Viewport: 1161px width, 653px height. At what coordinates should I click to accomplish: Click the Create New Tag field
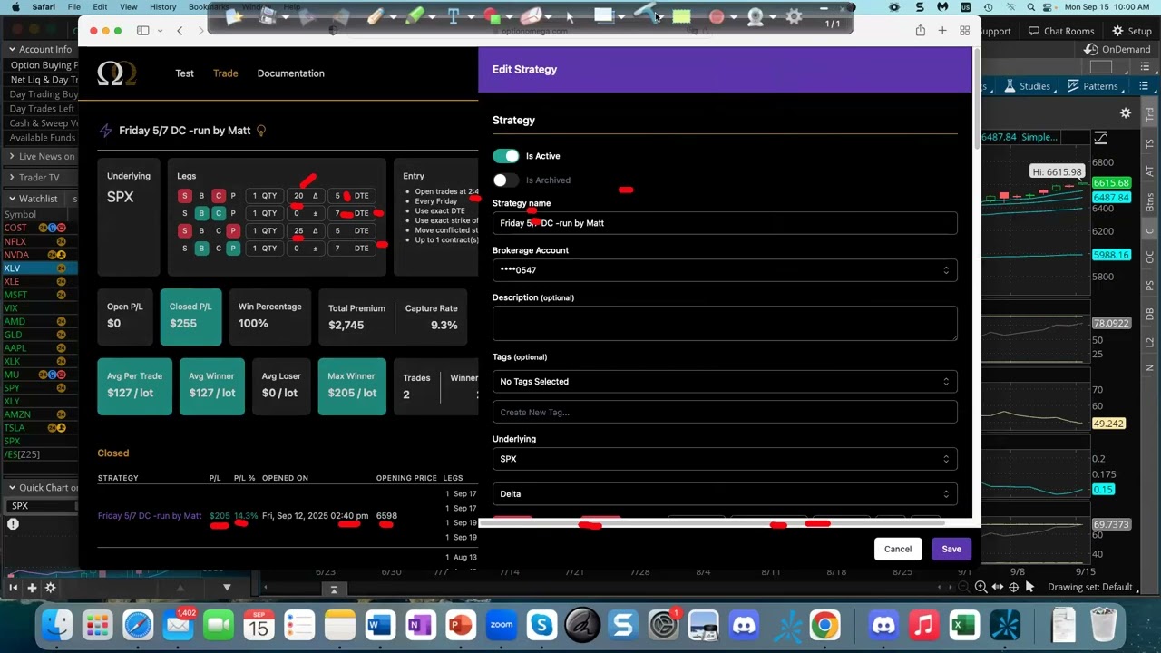point(725,413)
